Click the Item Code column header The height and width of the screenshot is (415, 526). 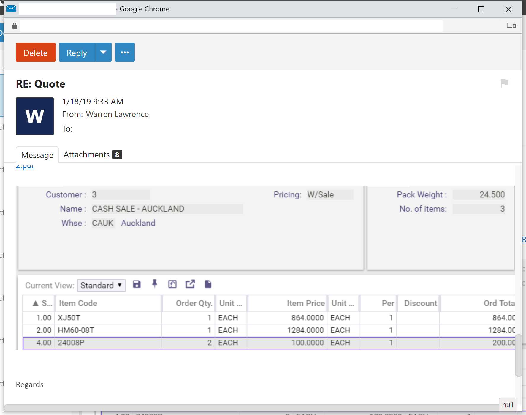click(78, 303)
